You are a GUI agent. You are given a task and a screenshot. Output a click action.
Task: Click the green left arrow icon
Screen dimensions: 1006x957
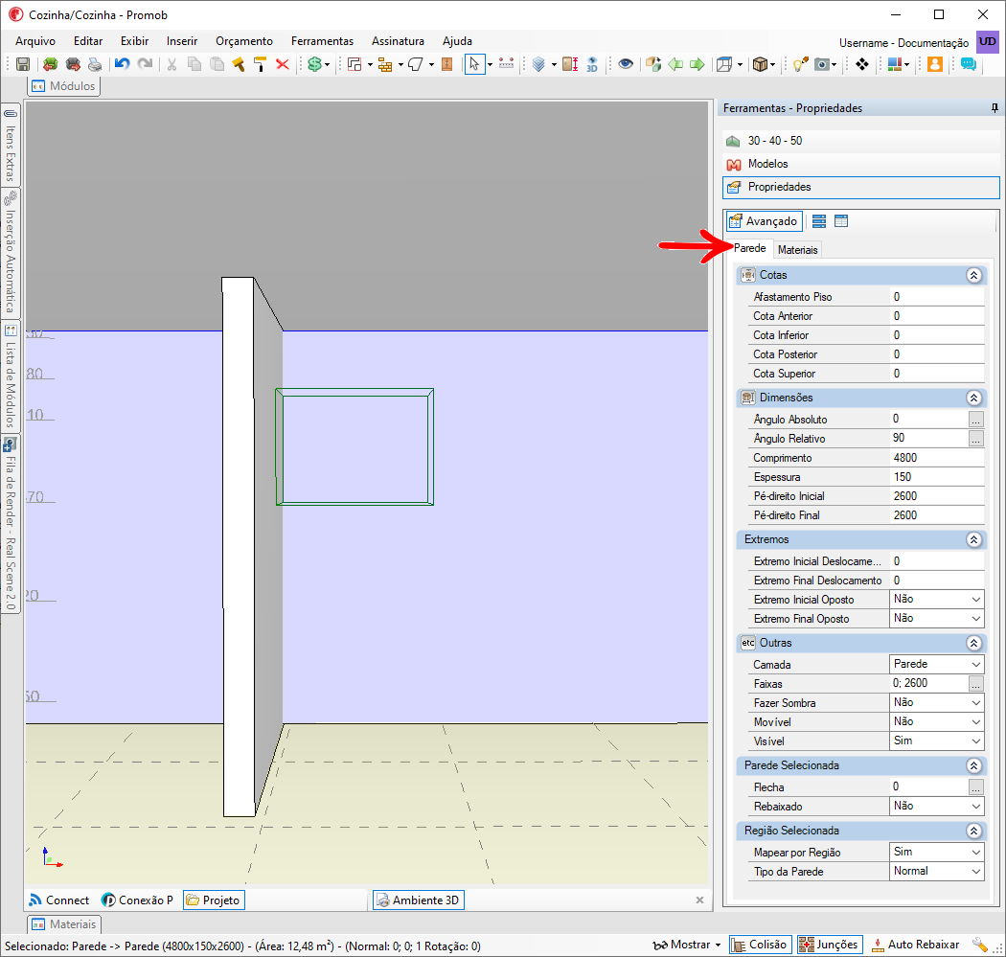(675, 64)
